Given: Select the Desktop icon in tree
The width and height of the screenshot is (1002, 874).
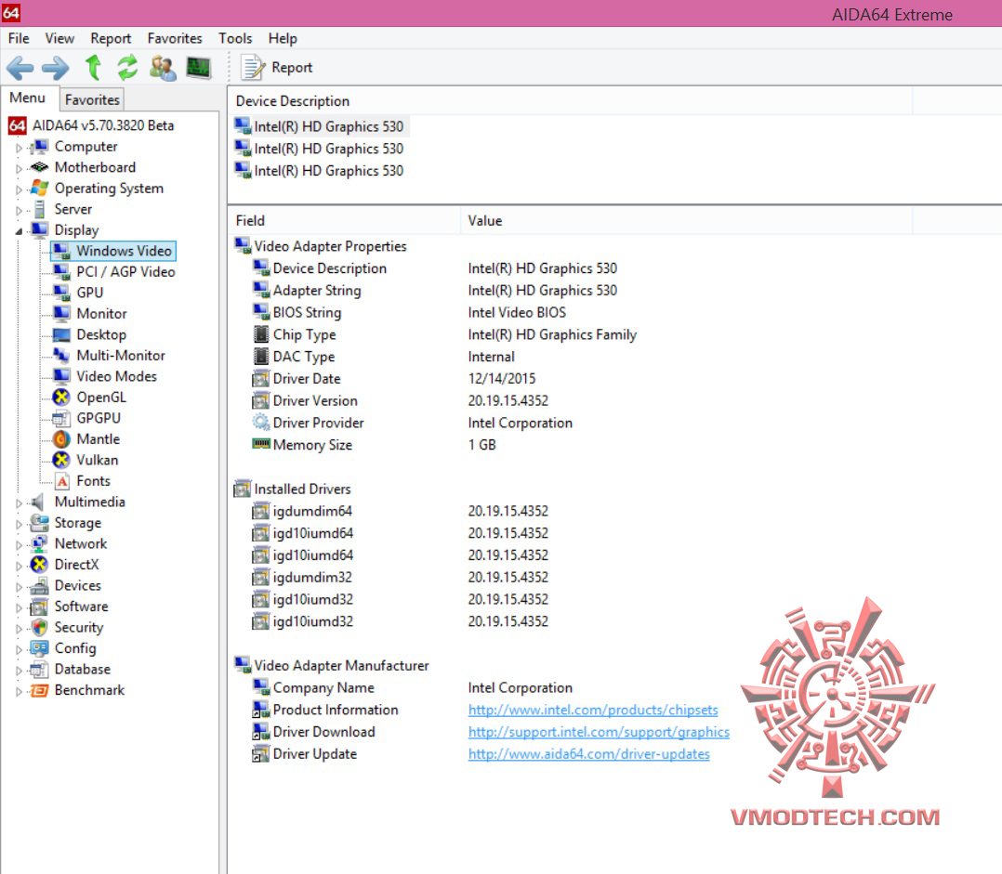Looking at the screenshot, I should (x=62, y=334).
